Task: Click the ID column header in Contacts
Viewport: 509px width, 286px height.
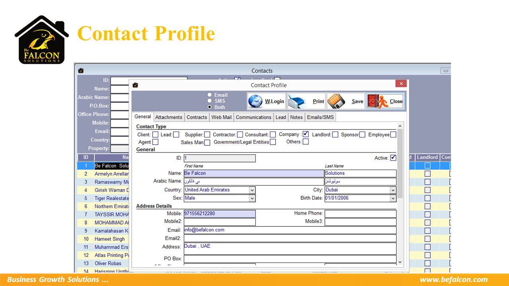Action: [x=85, y=157]
